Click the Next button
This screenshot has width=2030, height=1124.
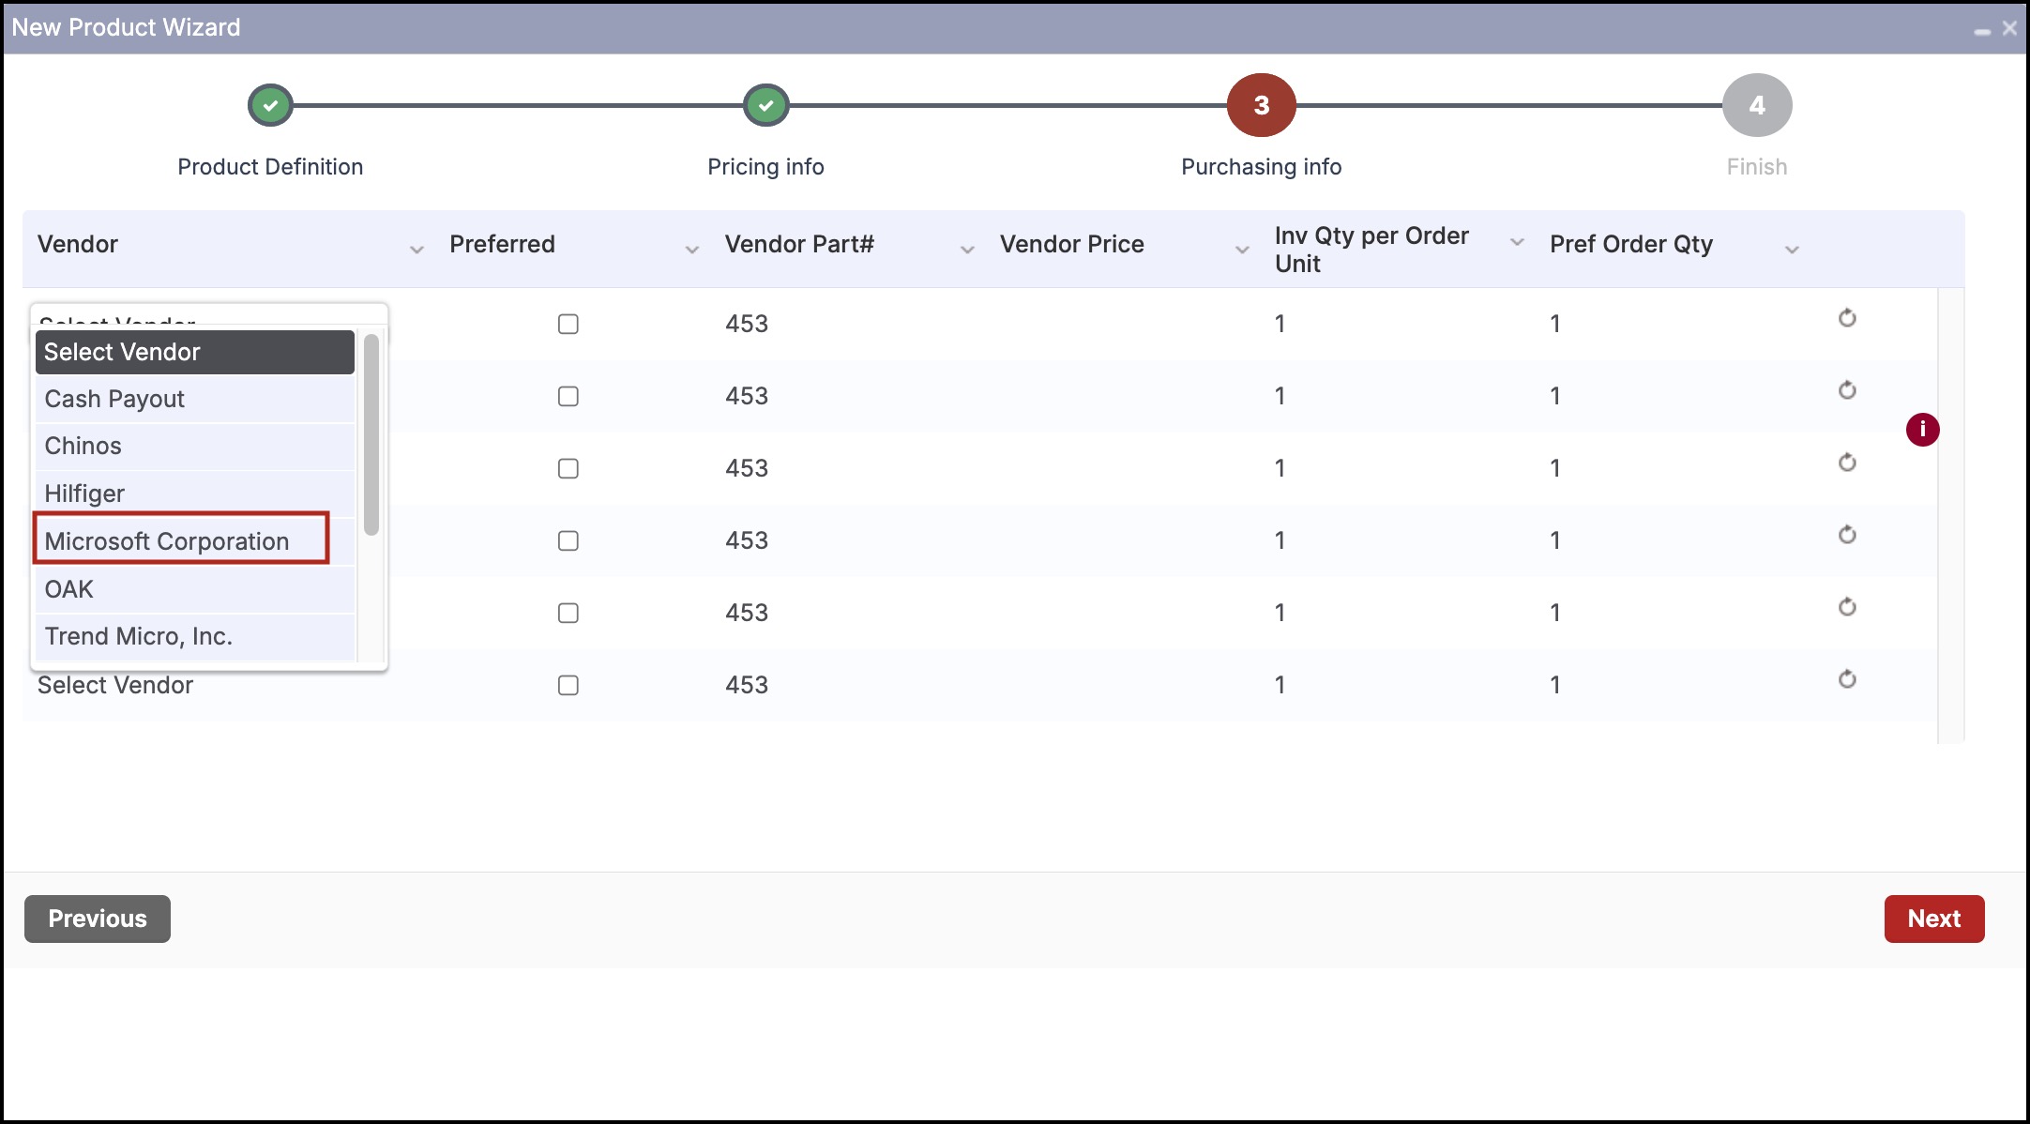[1934, 919]
